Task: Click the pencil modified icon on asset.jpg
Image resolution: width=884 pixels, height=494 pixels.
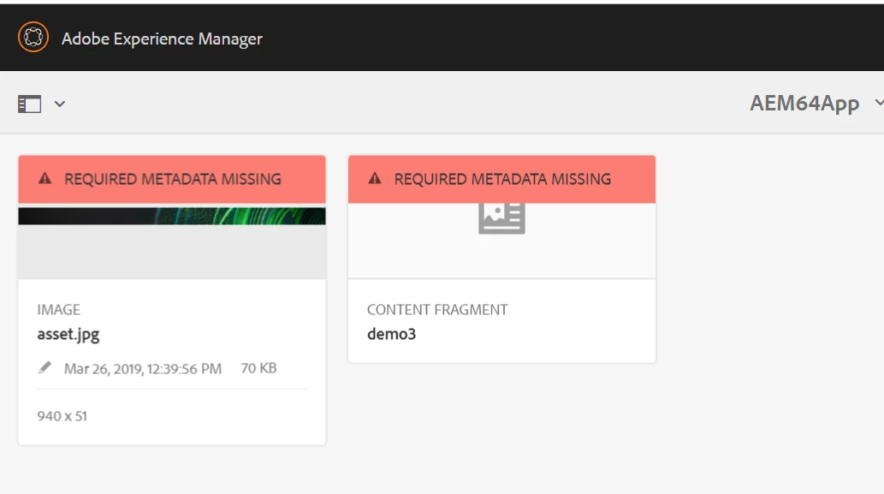Action: pos(44,367)
